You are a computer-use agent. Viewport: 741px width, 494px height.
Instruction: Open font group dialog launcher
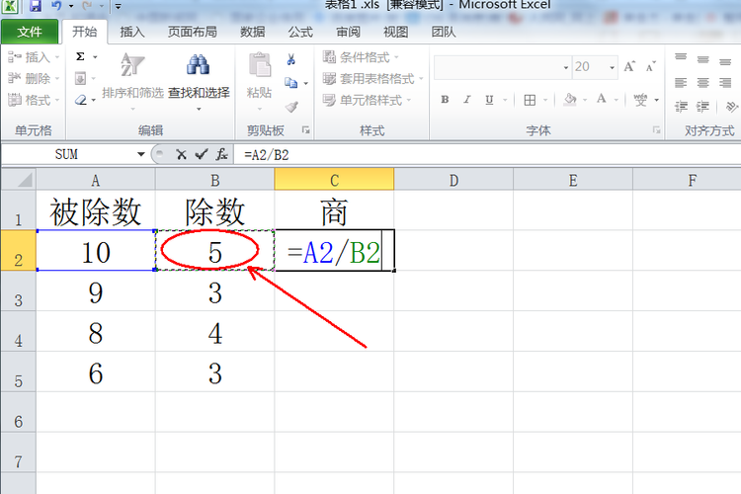pyautogui.click(x=656, y=130)
